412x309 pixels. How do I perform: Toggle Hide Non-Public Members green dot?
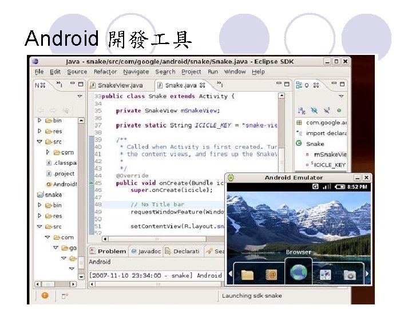click(x=339, y=110)
